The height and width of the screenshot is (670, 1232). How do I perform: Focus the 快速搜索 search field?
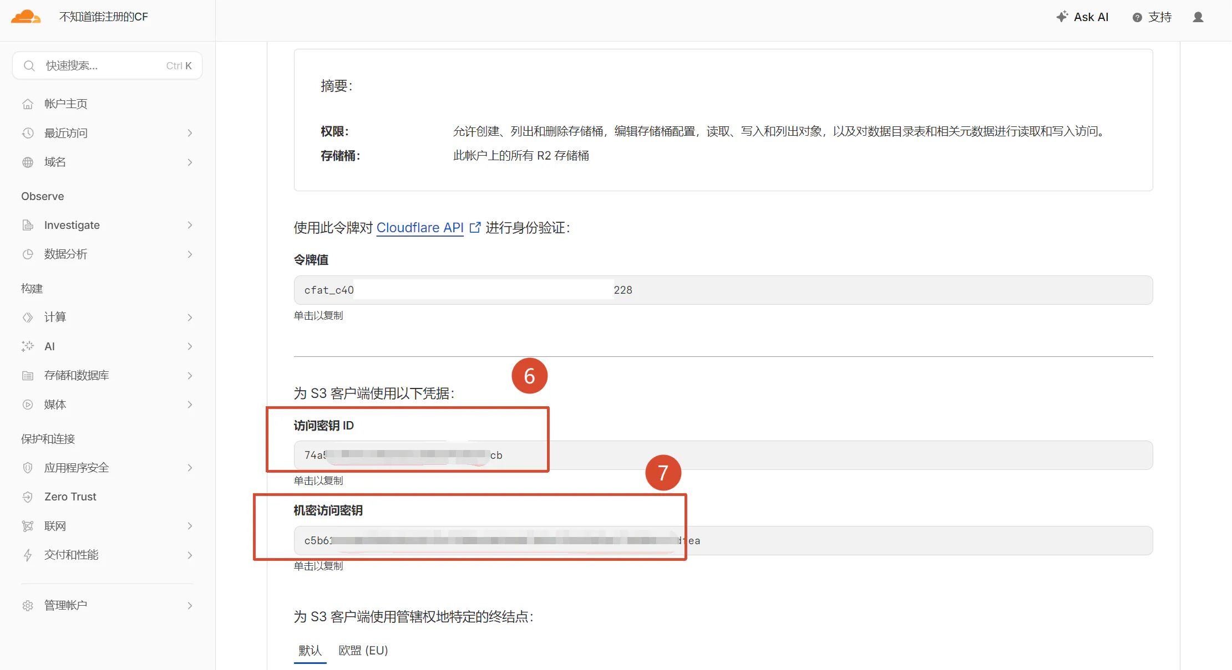[107, 66]
